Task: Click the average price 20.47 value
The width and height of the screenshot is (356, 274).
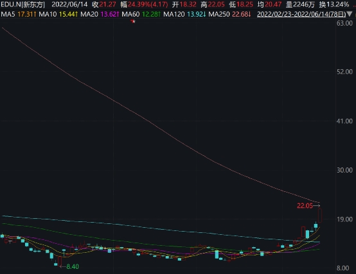Action: click(273, 4)
